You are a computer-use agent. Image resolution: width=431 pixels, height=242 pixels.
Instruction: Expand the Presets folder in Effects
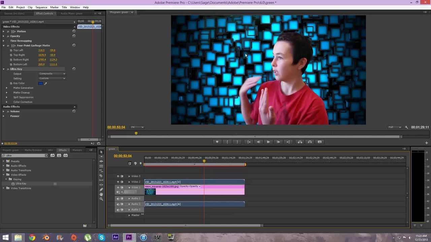[x=3, y=161]
